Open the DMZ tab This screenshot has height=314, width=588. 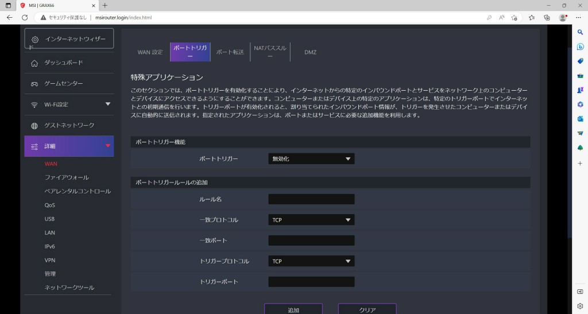pos(310,52)
